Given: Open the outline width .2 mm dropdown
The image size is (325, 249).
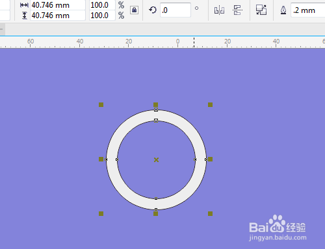Looking at the screenshot, I should click(307, 10).
